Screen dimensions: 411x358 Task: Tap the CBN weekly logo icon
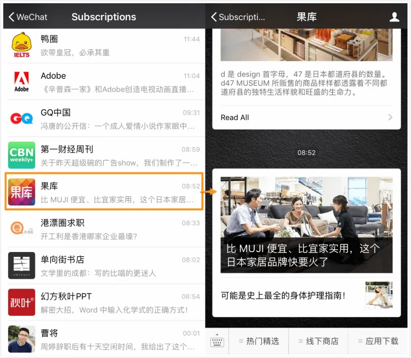point(21,155)
